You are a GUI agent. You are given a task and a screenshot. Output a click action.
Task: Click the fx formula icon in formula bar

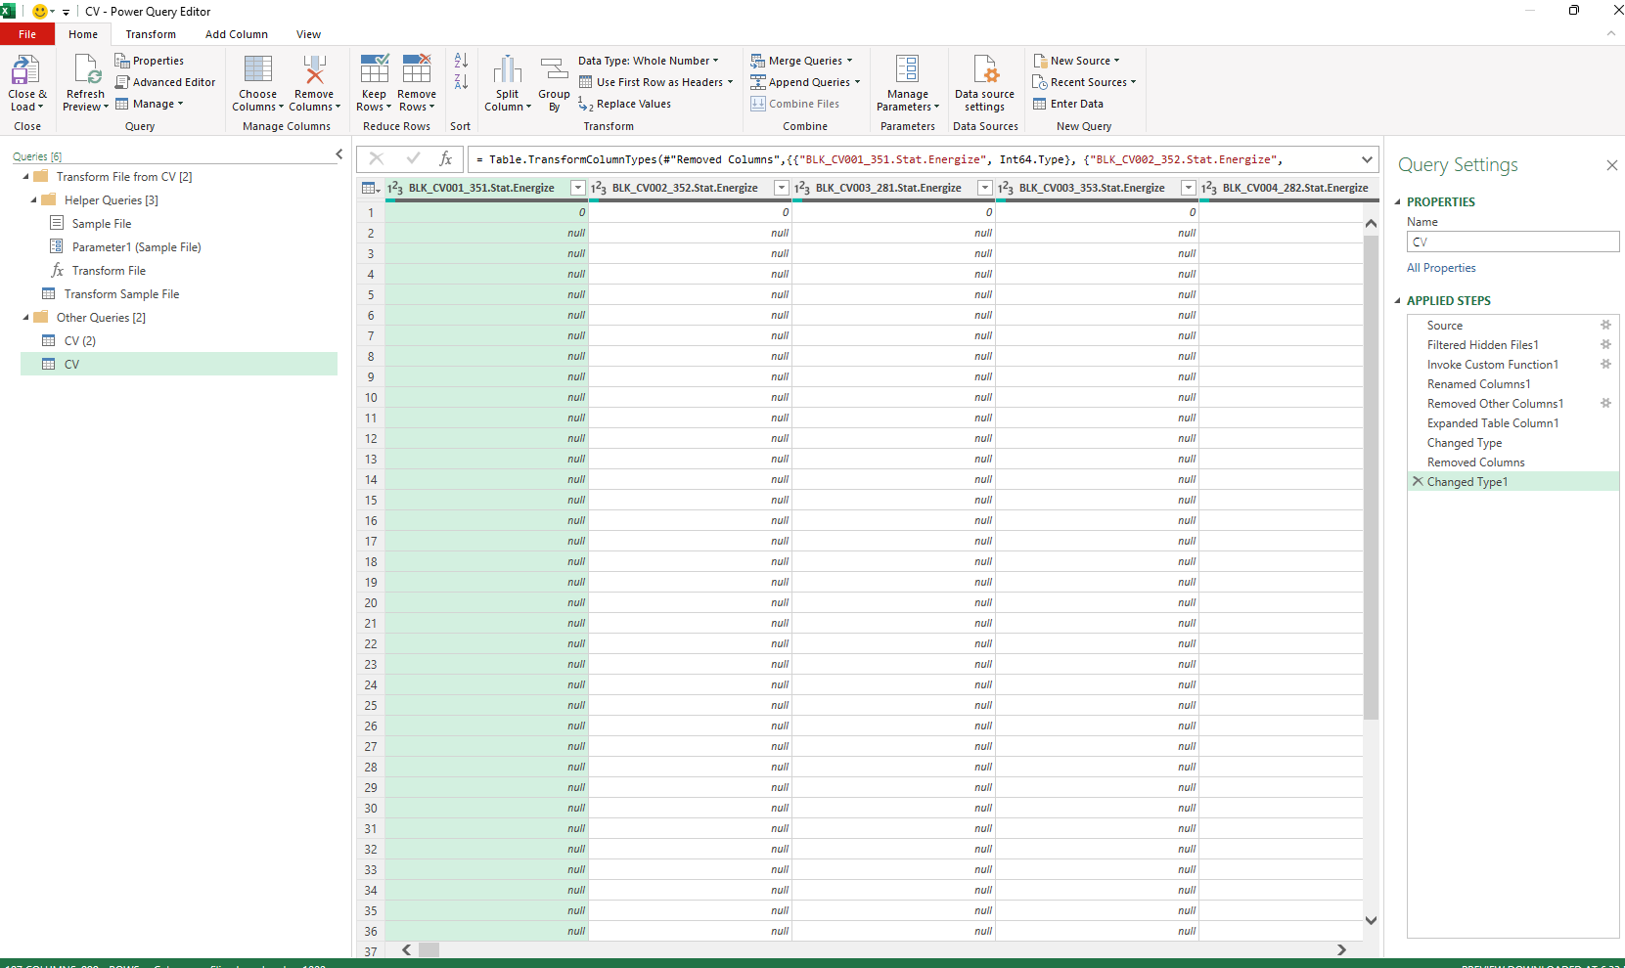pyautogui.click(x=446, y=159)
